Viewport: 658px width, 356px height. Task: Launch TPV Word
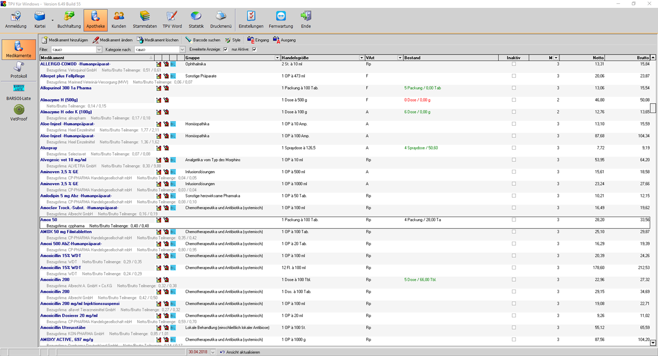[x=172, y=20]
